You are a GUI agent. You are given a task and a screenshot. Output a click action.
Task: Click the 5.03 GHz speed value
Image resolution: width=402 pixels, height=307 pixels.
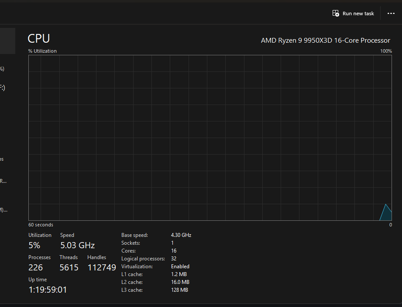pos(77,245)
